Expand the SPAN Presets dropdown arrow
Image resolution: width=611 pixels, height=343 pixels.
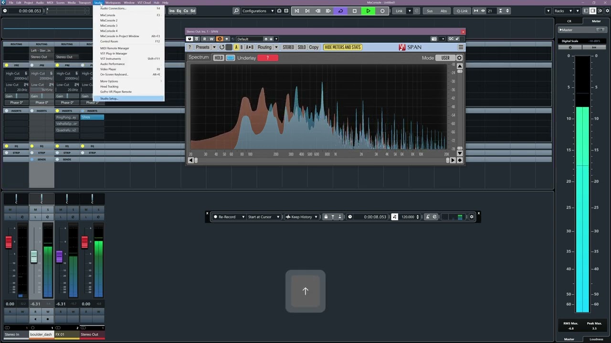coord(214,47)
